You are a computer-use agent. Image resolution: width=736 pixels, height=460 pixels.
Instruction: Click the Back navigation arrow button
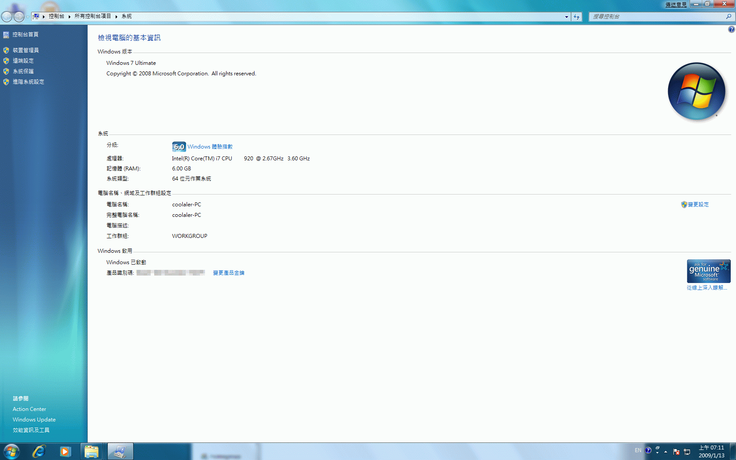tap(7, 17)
